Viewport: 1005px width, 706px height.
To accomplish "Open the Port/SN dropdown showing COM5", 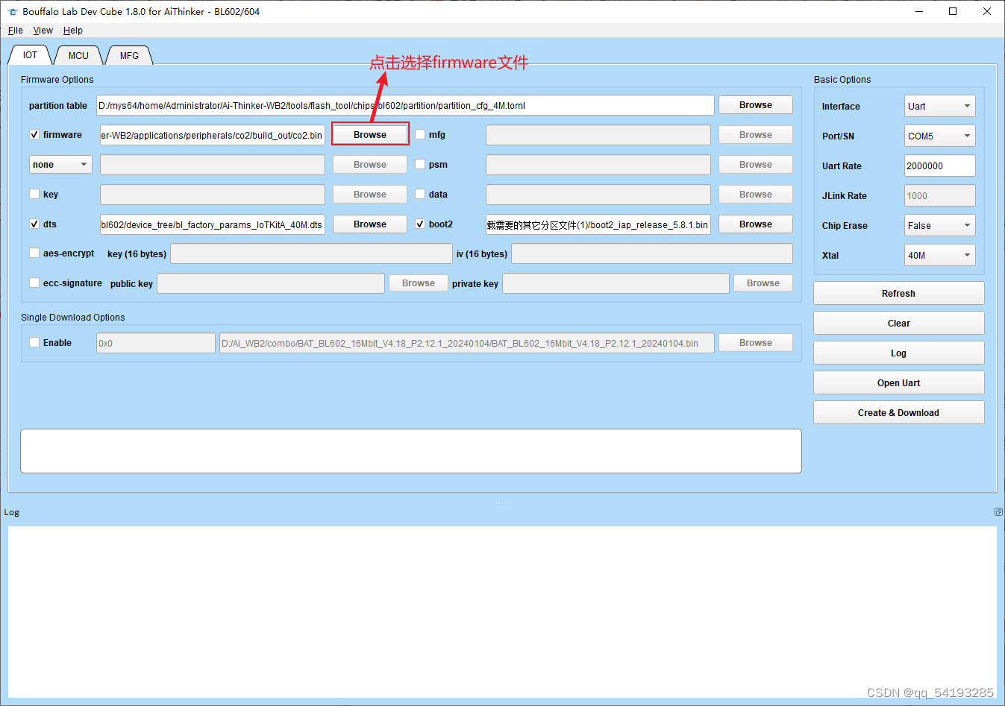I will (939, 136).
